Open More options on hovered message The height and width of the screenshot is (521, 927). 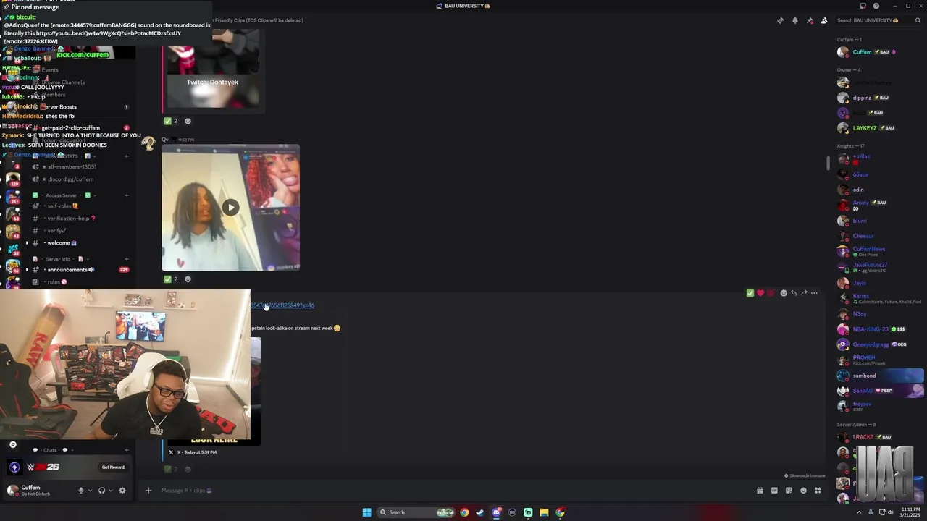pos(814,293)
